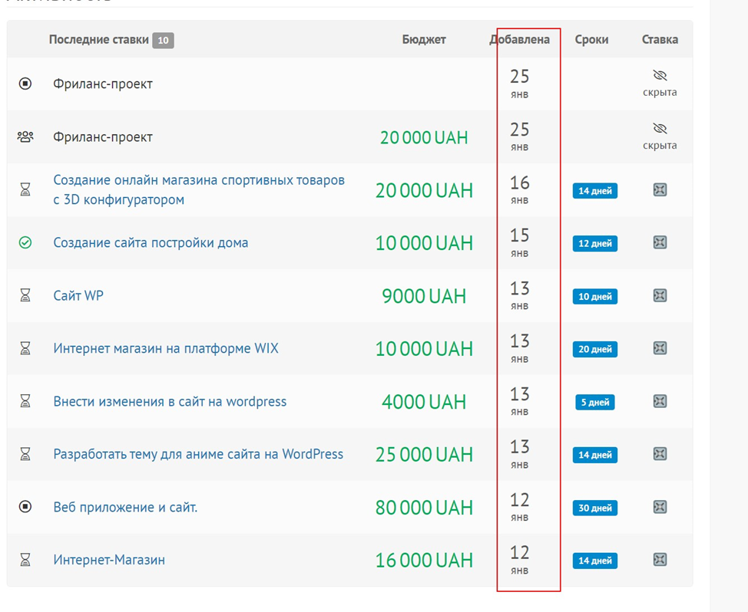Click the hourglass icon beside Интернет-Магазин
The height and width of the screenshot is (612, 748).
[x=25, y=560]
